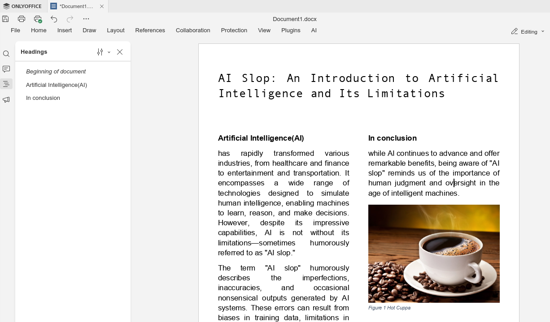The width and height of the screenshot is (550, 322).
Task: Open the Collaboration tab
Action: click(193, 30)
